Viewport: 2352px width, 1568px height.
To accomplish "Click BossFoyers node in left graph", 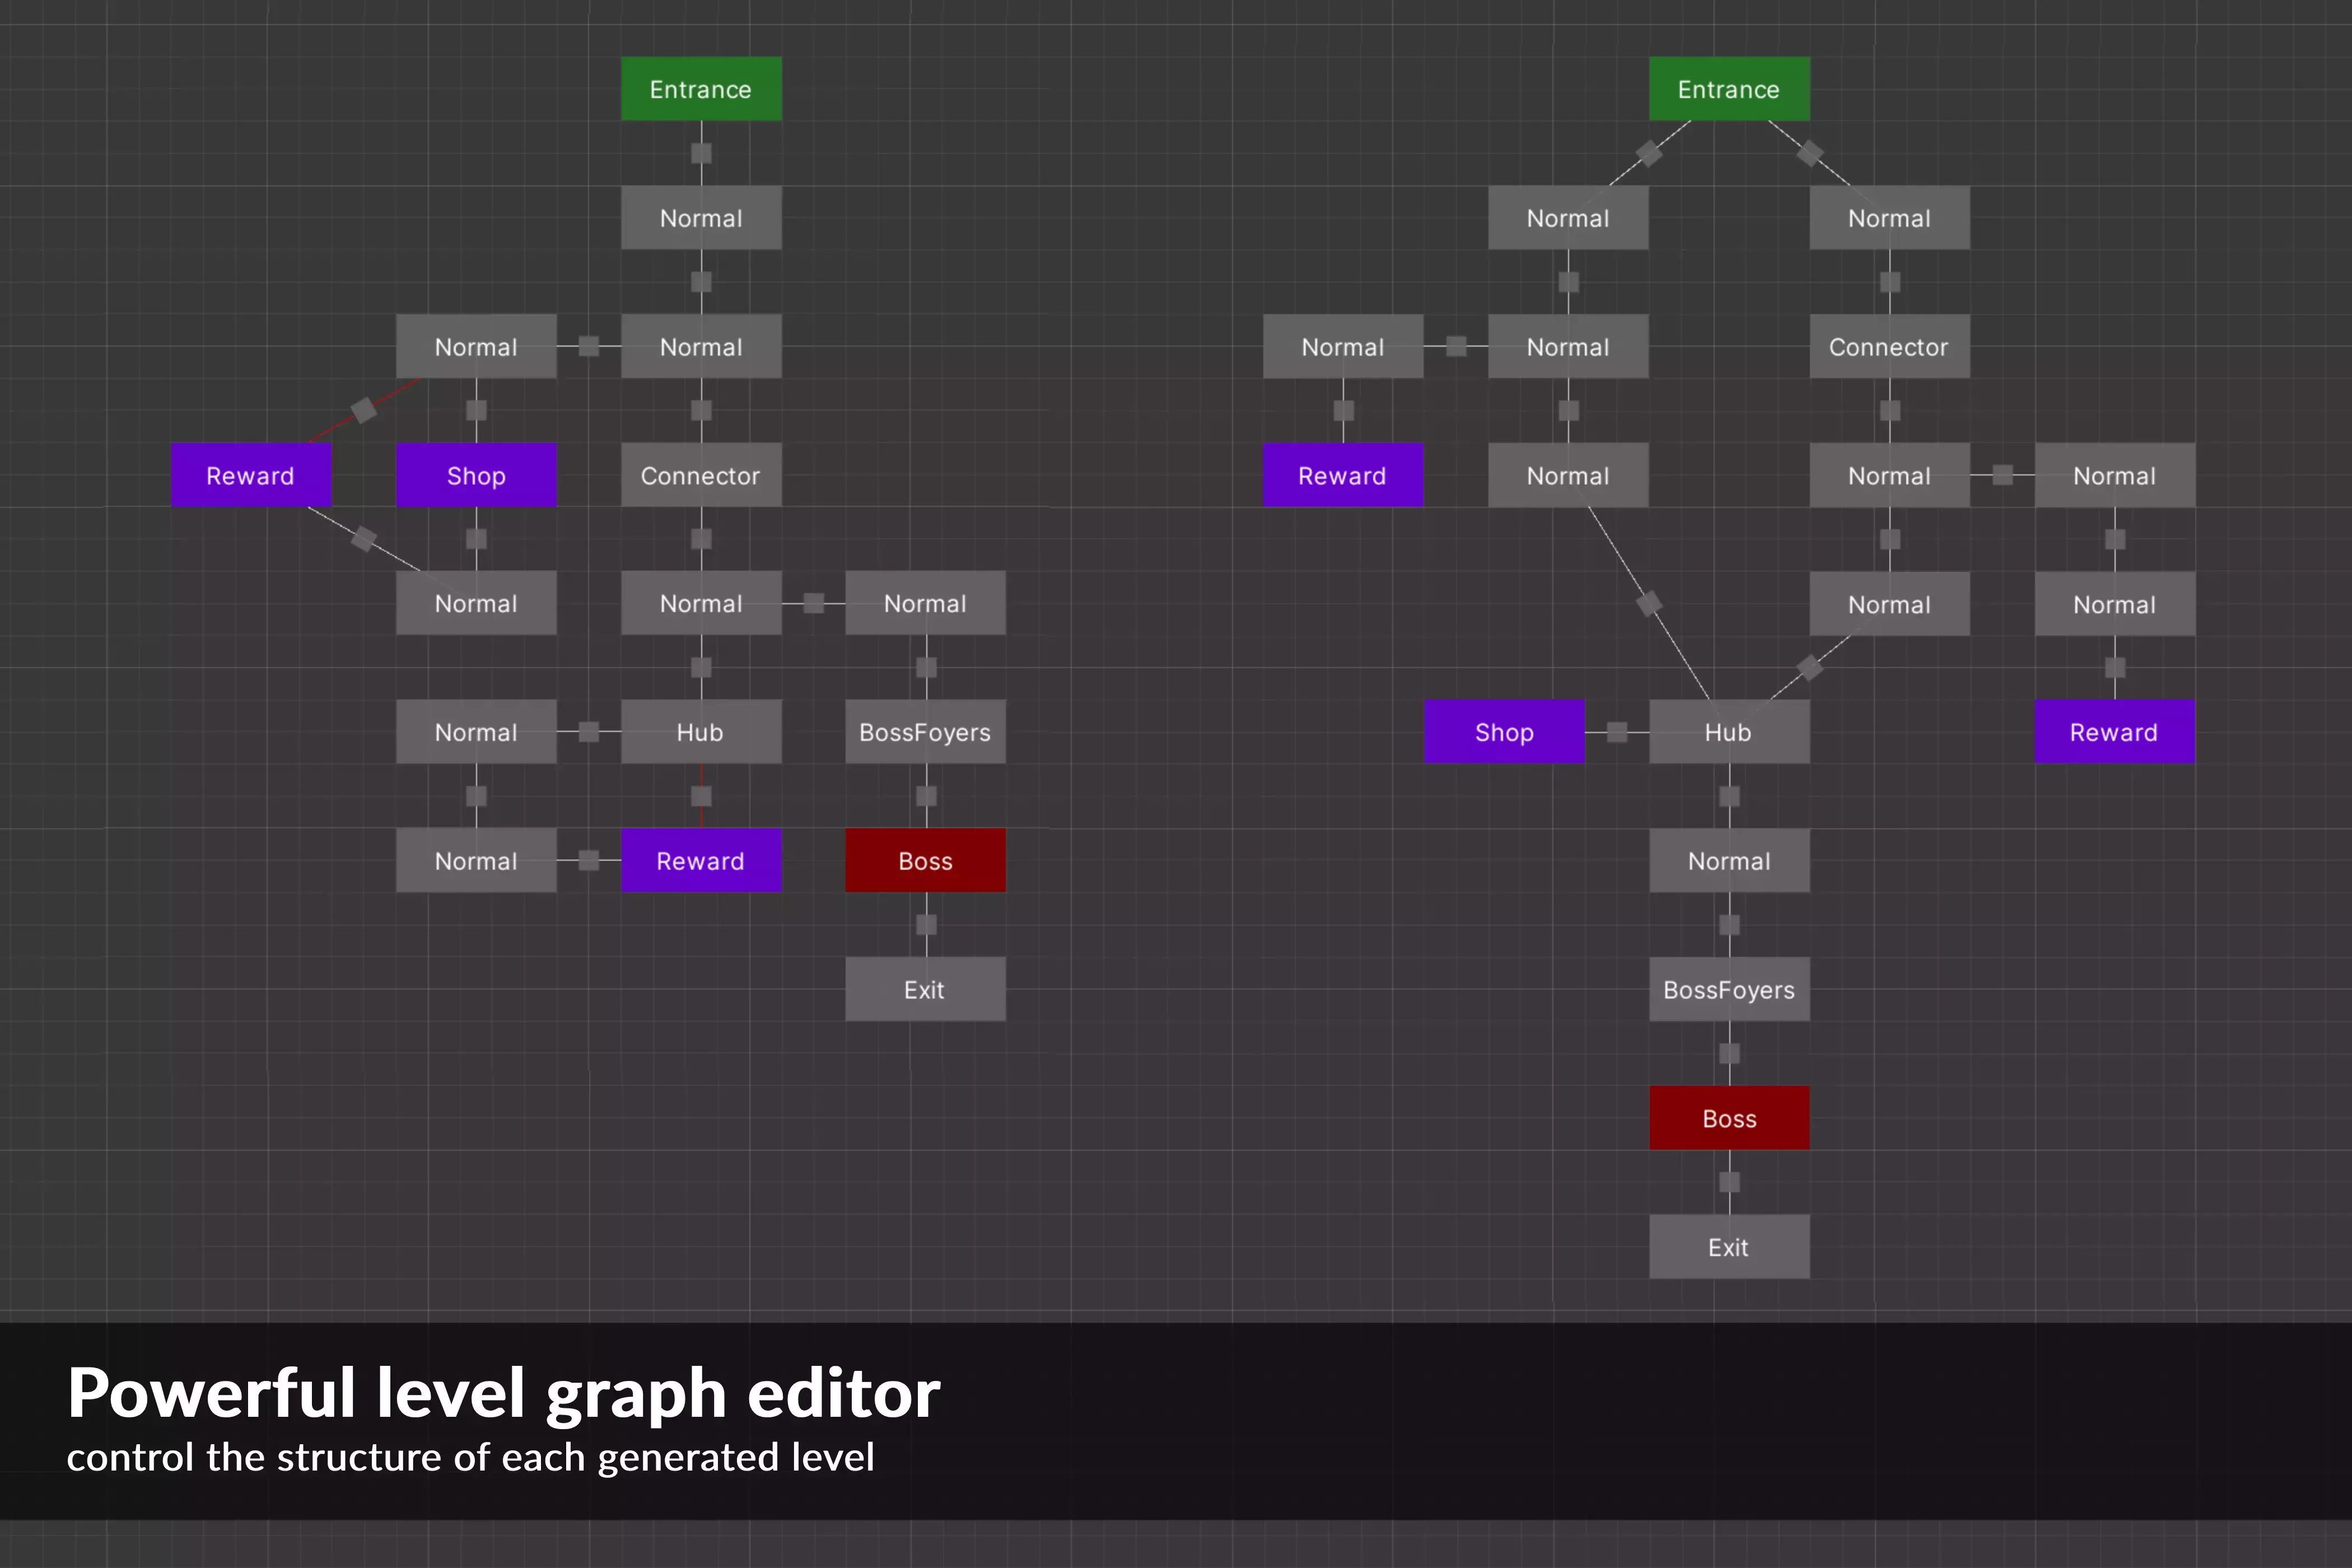I will point(925,732).
